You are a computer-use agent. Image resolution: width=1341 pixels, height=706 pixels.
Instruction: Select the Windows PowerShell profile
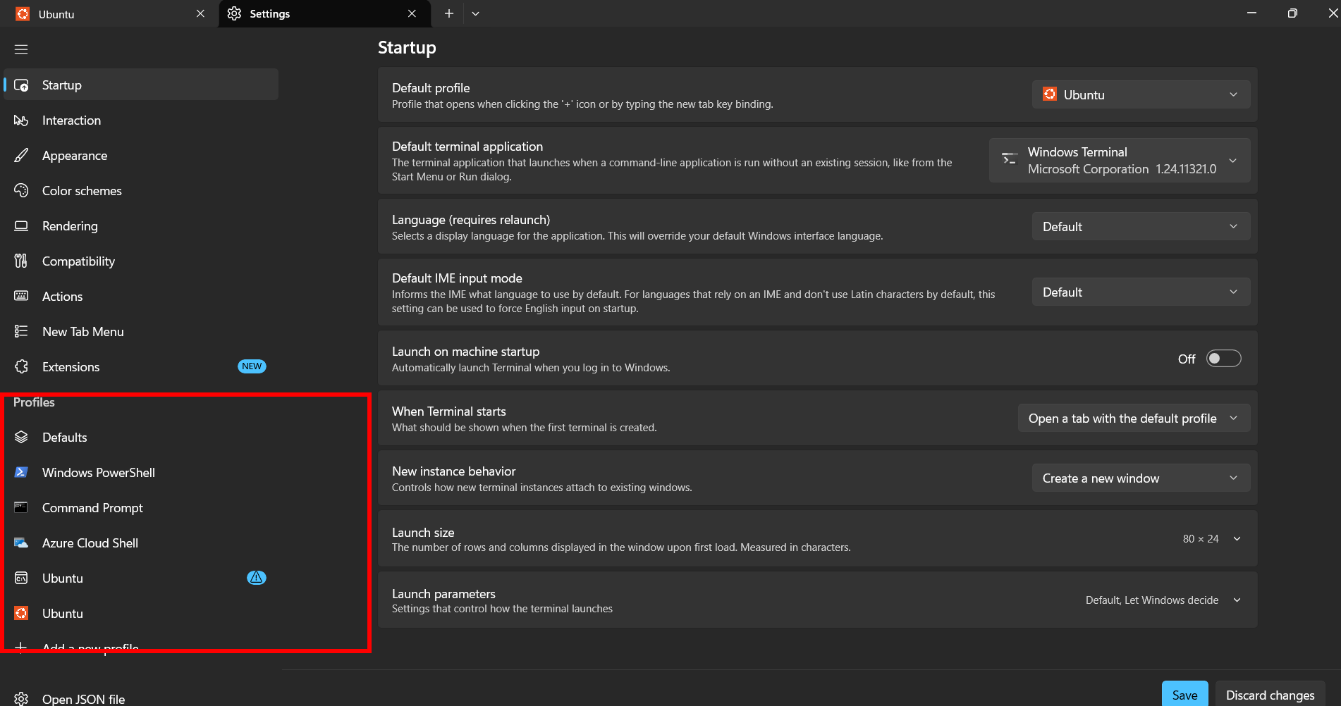point(141,473)
